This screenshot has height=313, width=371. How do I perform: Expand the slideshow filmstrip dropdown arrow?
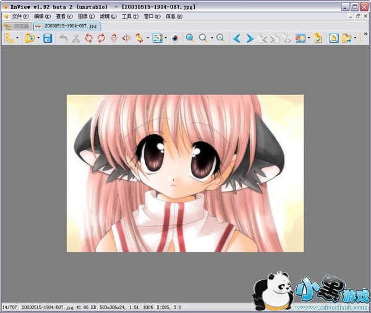(310, 38)
